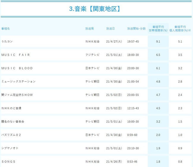Click the 放送開始-分数 column header
Image resolution: width=193 pixels, height=167 pixels.
tap(136, 28)
